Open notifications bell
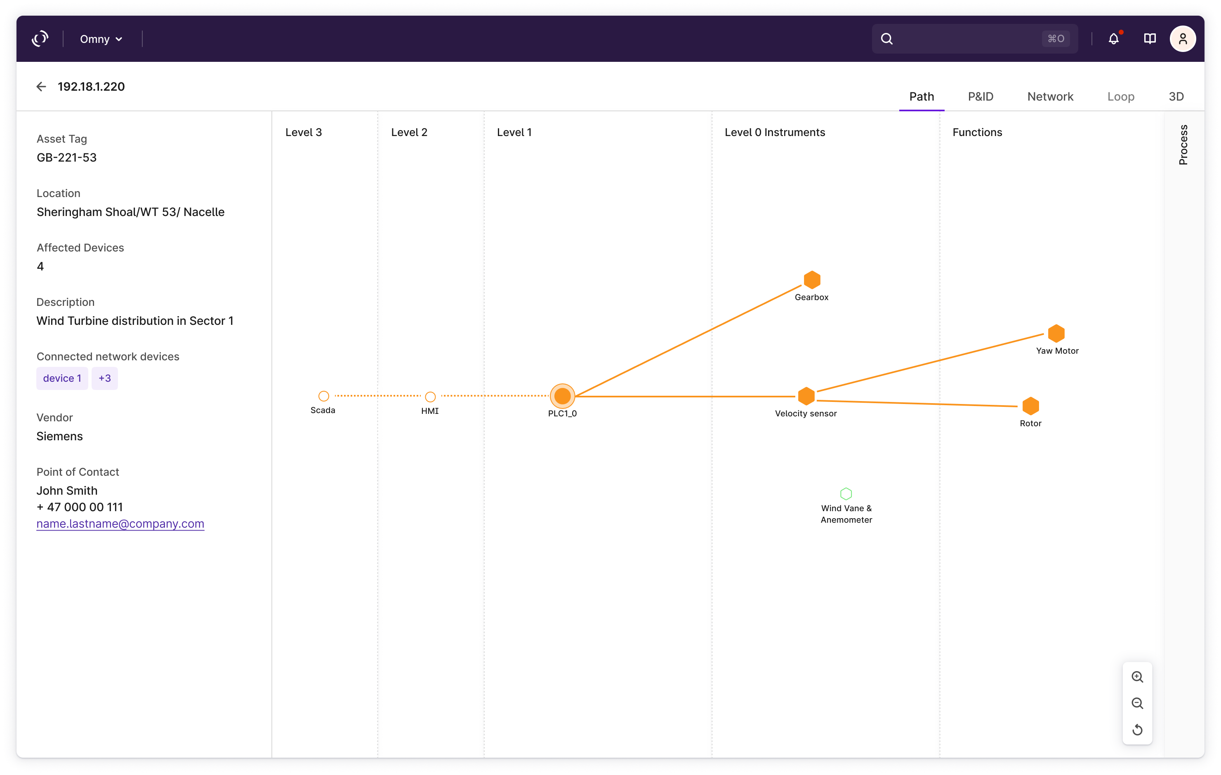Viewport: 1221px width, 775px height. click(1113, 39)
